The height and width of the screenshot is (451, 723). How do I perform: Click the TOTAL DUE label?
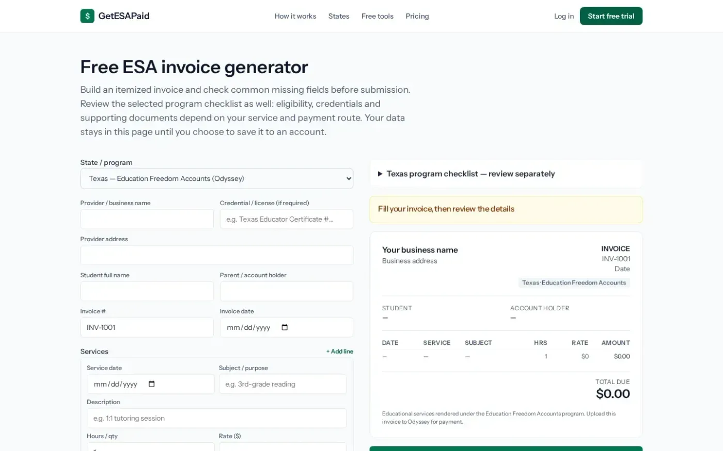pyautogui.click(x=612, y=382)
